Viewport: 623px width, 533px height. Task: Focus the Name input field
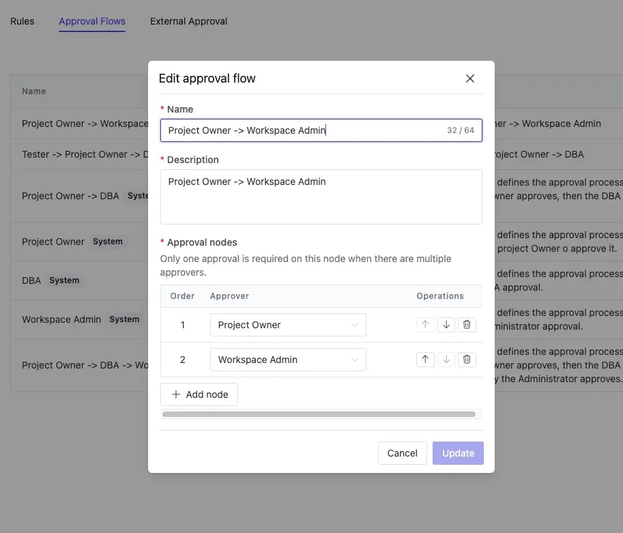(x=321, y=130)
